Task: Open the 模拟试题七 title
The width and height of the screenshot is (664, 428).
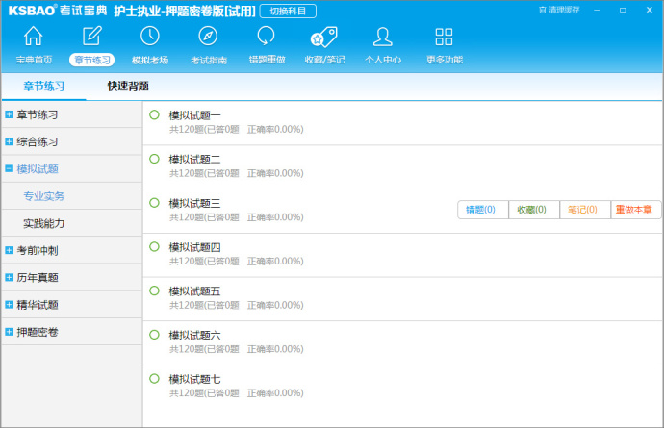Action: [x=194, y=379]
